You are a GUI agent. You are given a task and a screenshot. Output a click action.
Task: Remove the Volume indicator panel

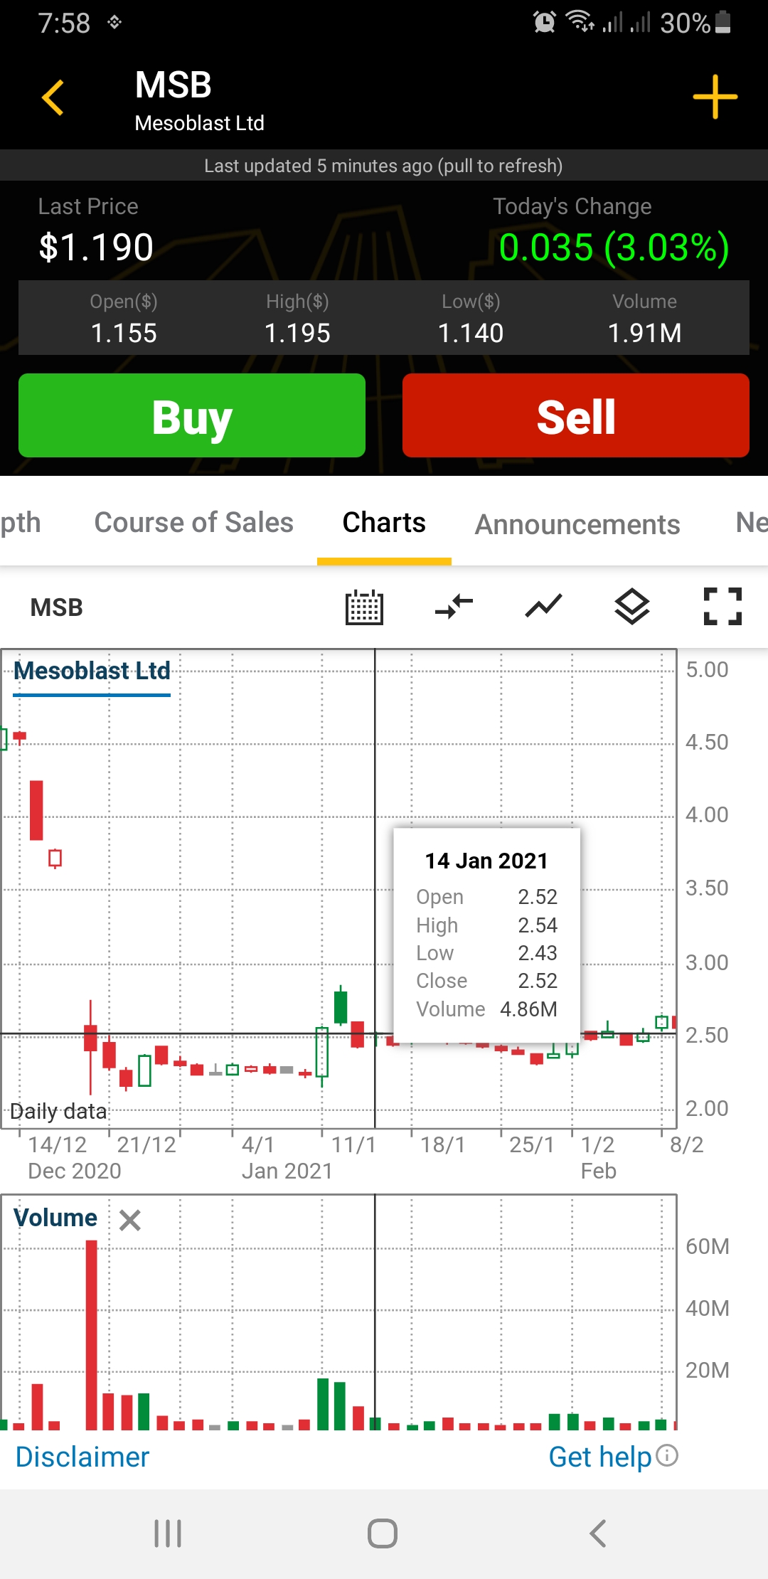[x=130, y=1221]
